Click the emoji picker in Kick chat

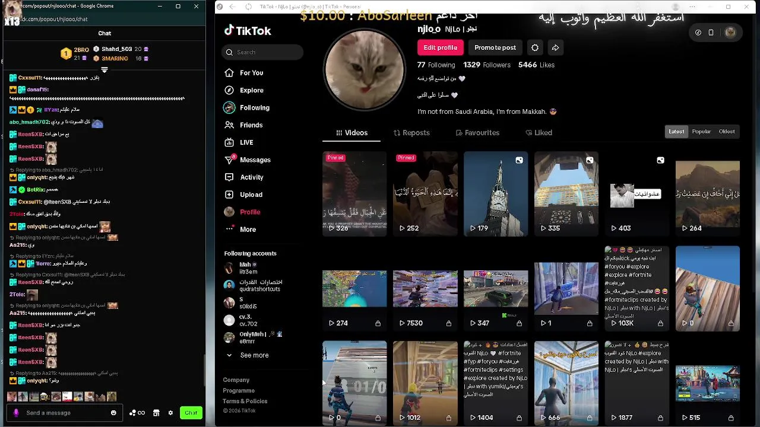pyautogui.click(x=113, y=413)
